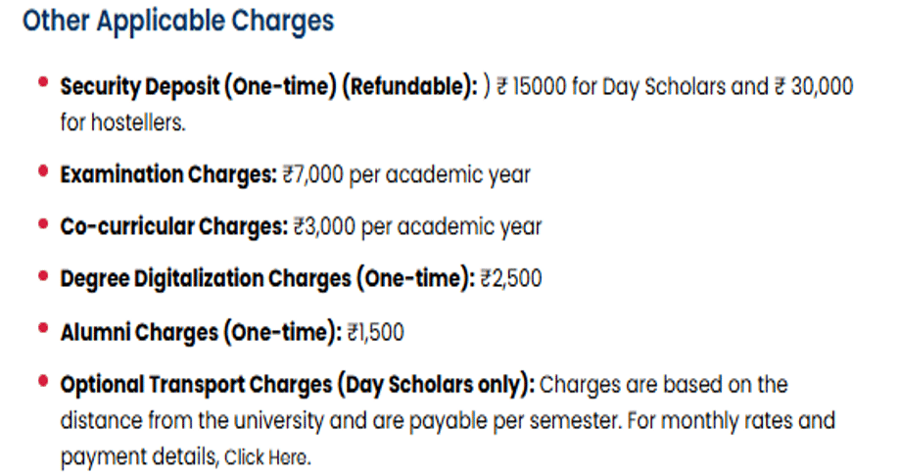Click the red bullet beside Alumni Charges
This screenshot has width=900, height=476.
tap(42, 328)
